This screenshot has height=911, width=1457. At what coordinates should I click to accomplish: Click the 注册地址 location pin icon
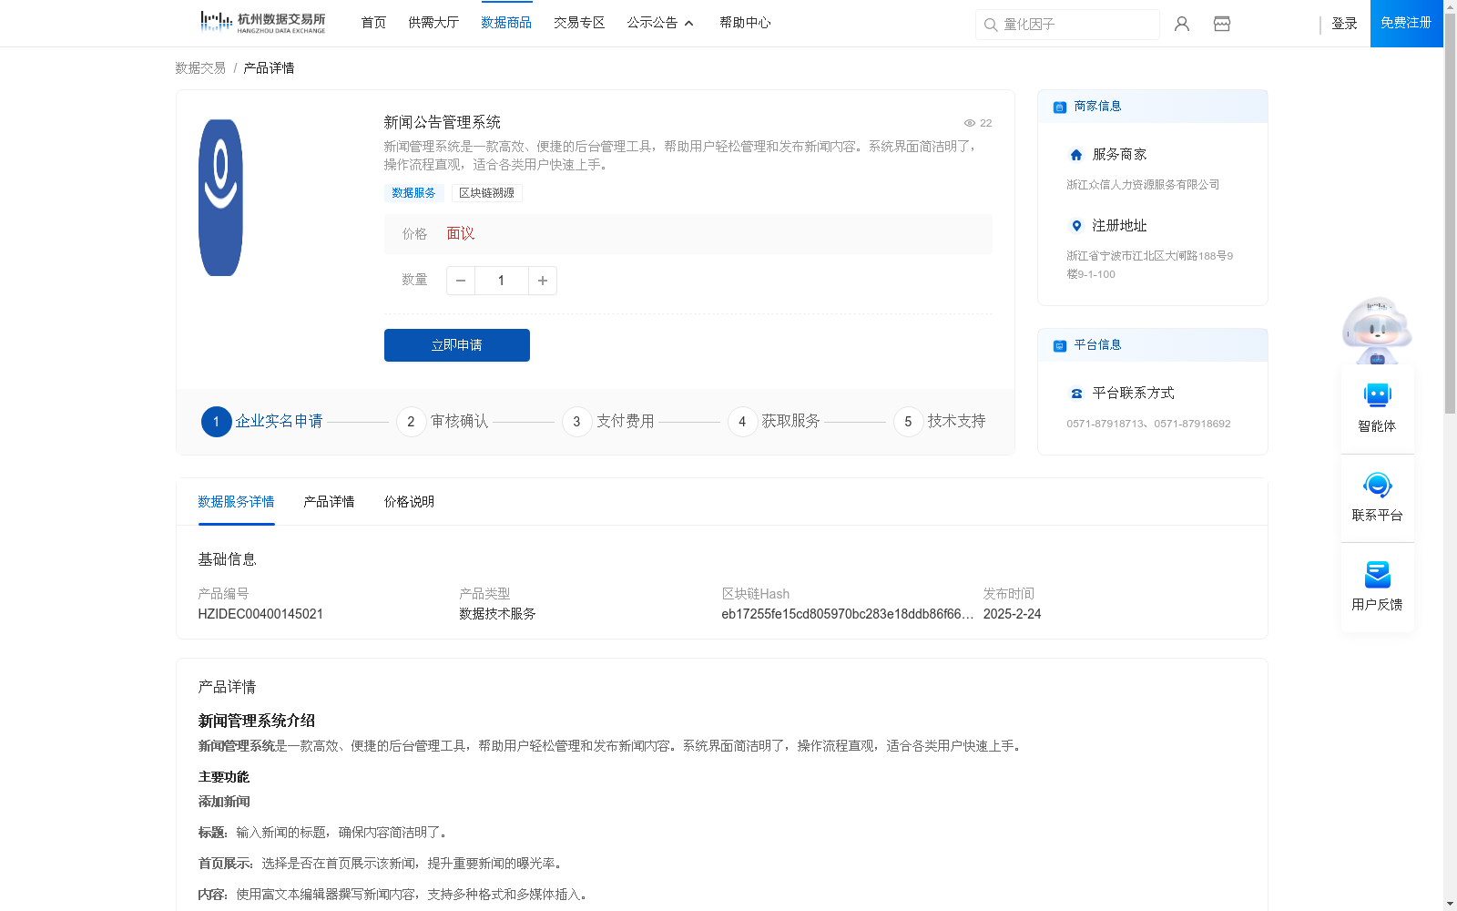[1076, 226]
